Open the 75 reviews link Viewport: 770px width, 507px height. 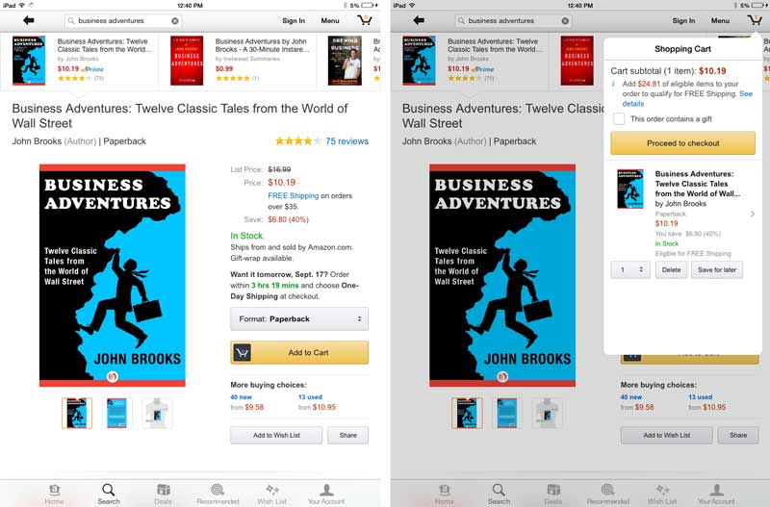coord(346,141)
